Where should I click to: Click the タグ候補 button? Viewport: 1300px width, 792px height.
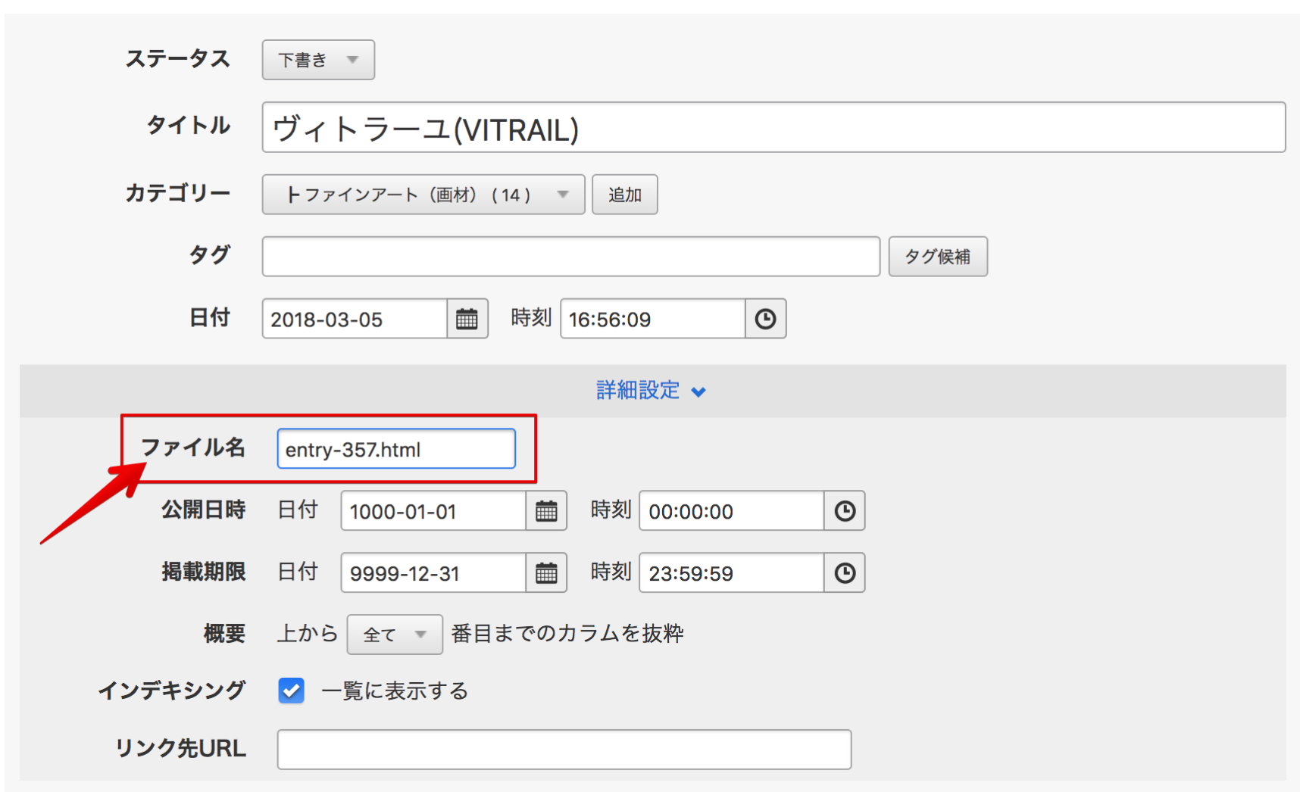pyautogui.click(x=937, y=257)
